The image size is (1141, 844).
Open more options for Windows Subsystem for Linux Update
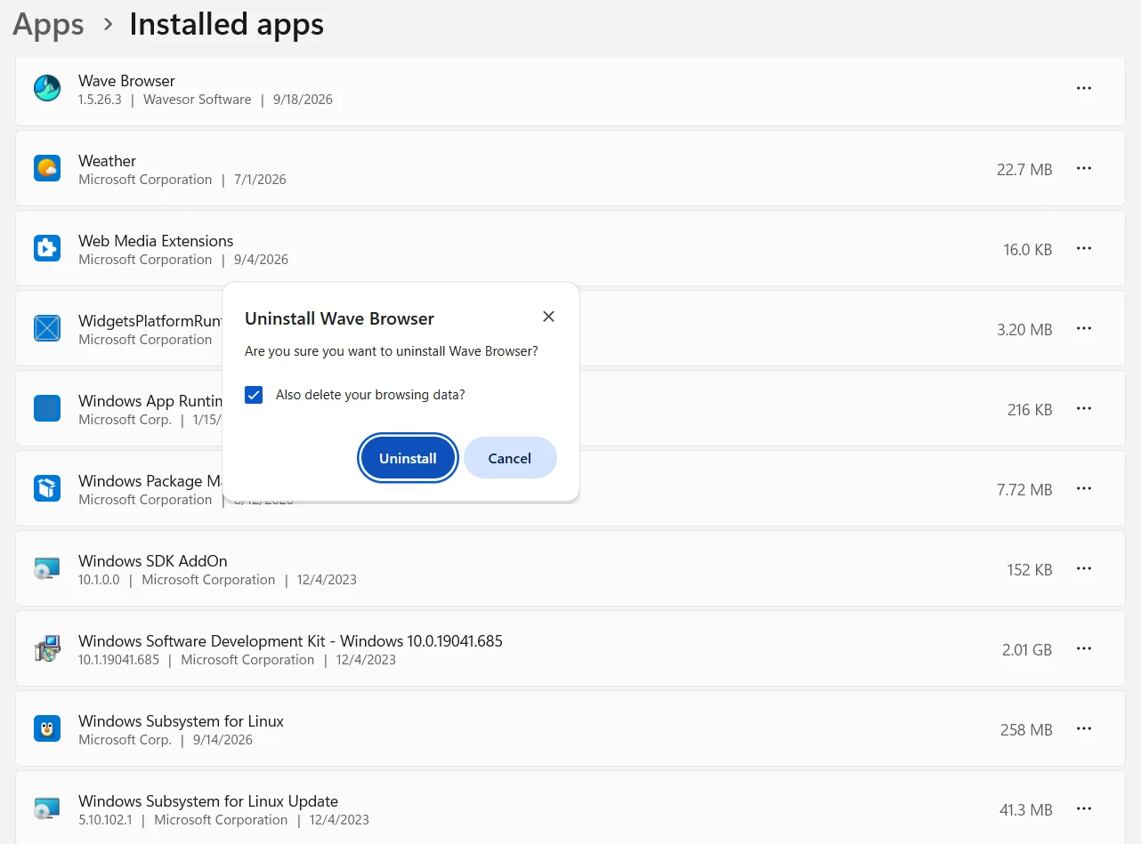1084,808
